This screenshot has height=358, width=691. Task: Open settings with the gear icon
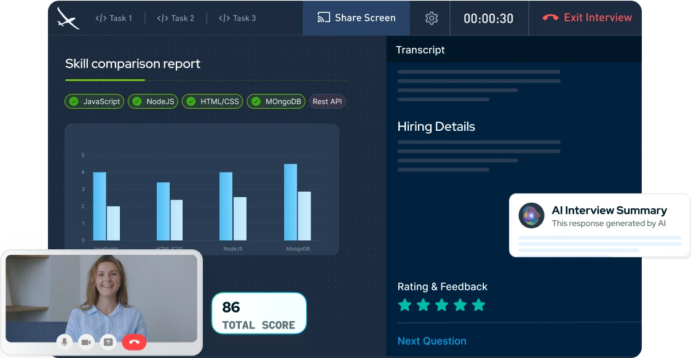click(x=432, y=18)
